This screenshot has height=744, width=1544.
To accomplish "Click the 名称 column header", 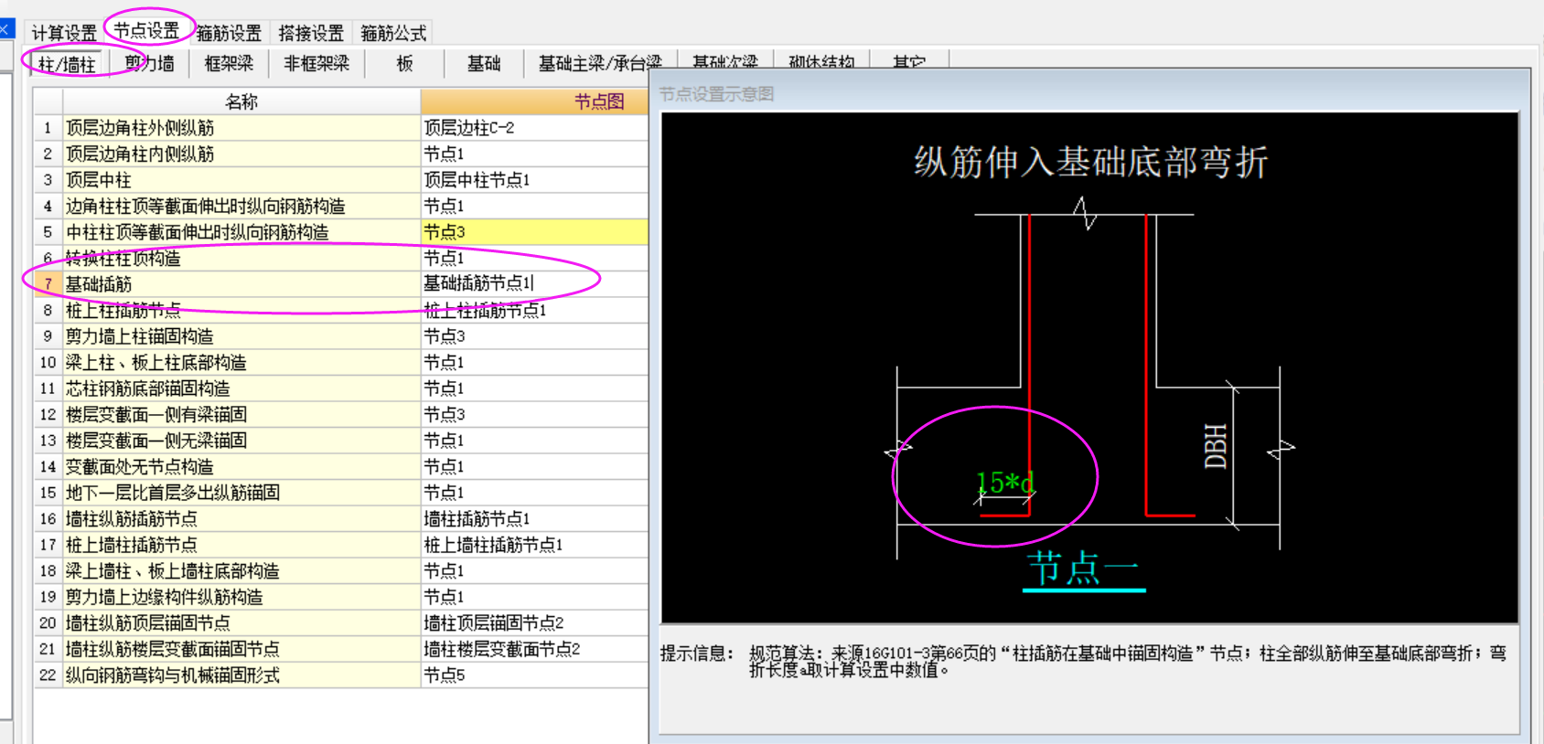I will pos(241,101).
